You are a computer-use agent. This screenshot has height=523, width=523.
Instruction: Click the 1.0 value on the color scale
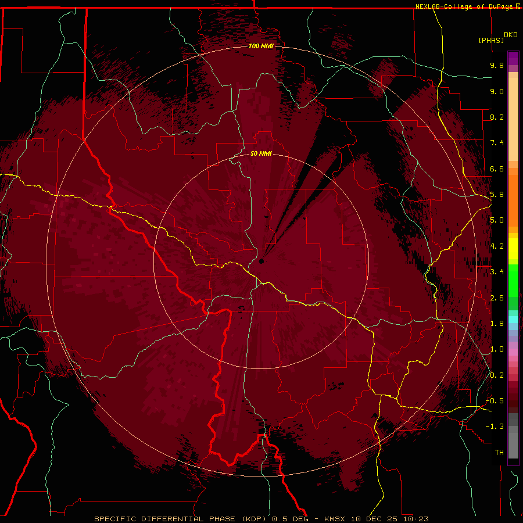tap(497, 349)
